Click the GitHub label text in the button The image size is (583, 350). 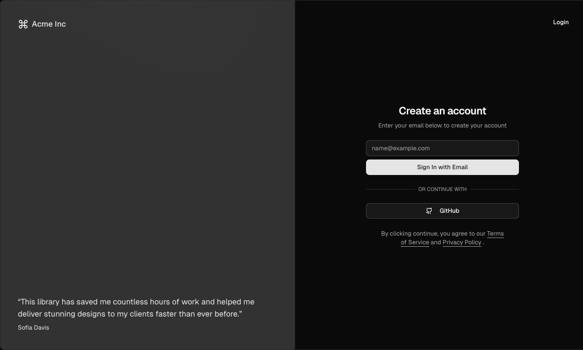(x=449, y=211)
